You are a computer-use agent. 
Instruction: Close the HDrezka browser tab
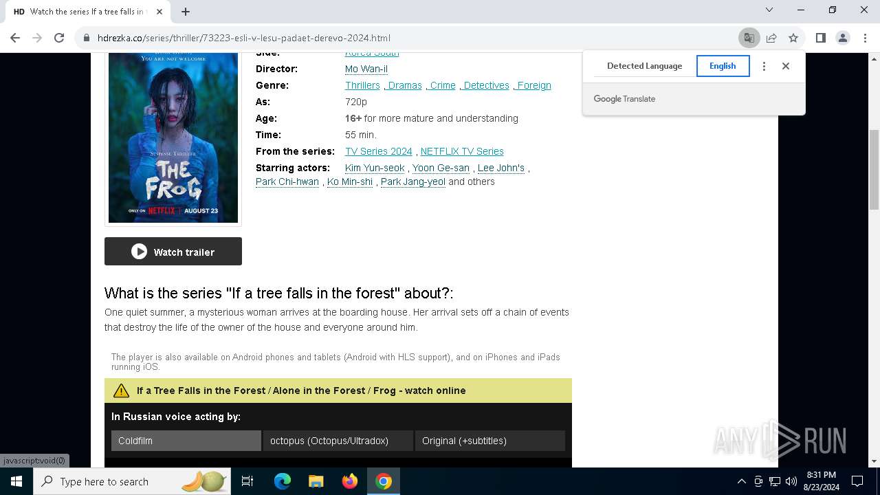(160, 12)
